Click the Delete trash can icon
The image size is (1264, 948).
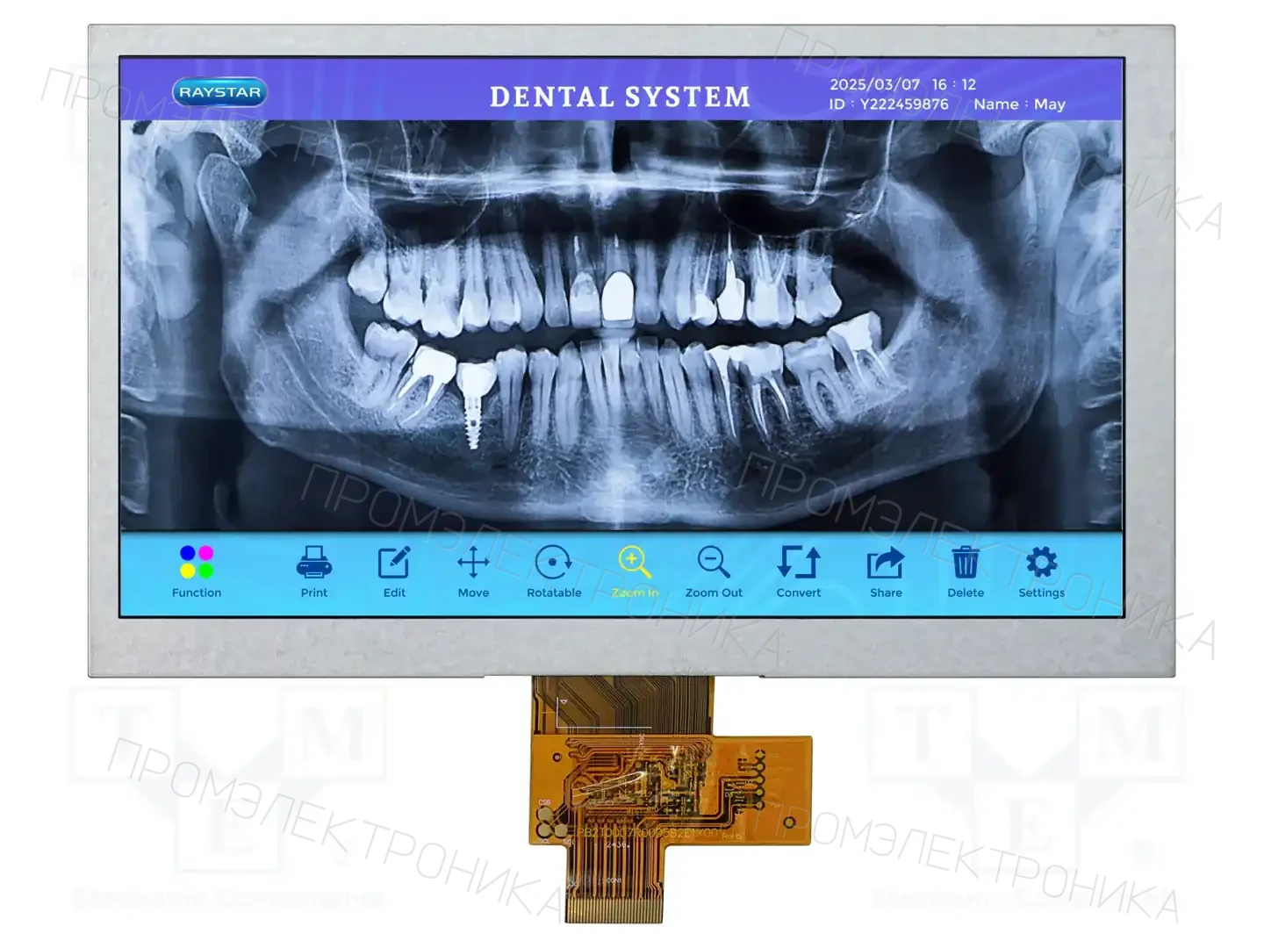coord(966,563)
